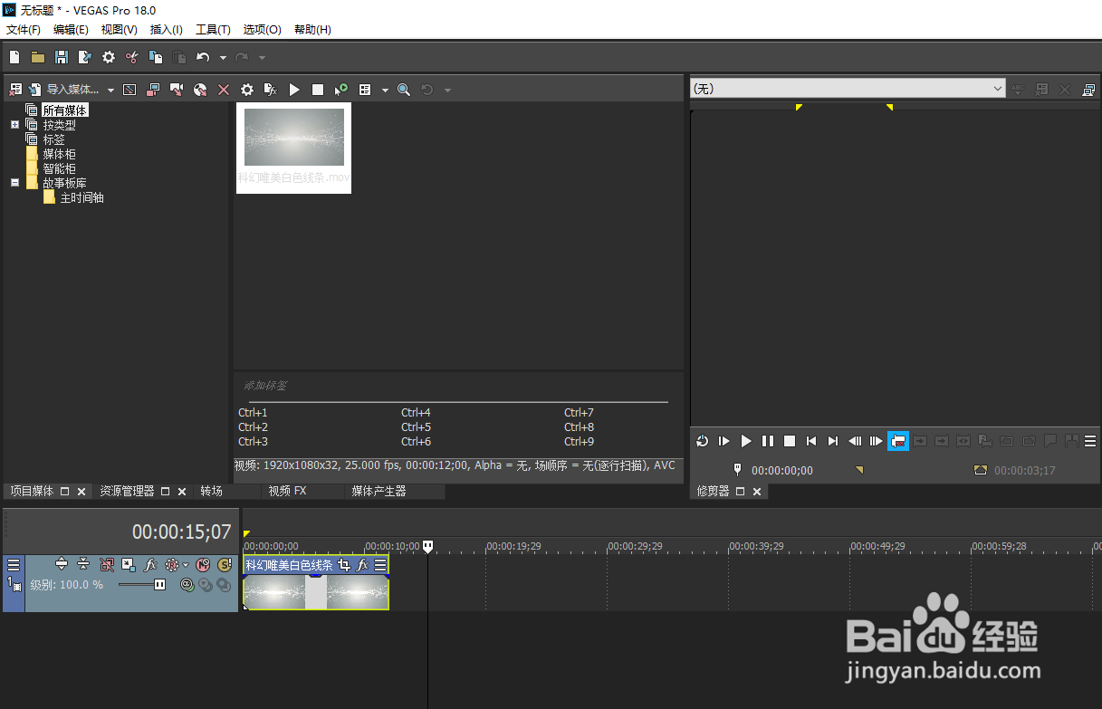
Task: Toggle bypass motion blur on track 1
Action: pyautogui.click(x=107, y=564)
